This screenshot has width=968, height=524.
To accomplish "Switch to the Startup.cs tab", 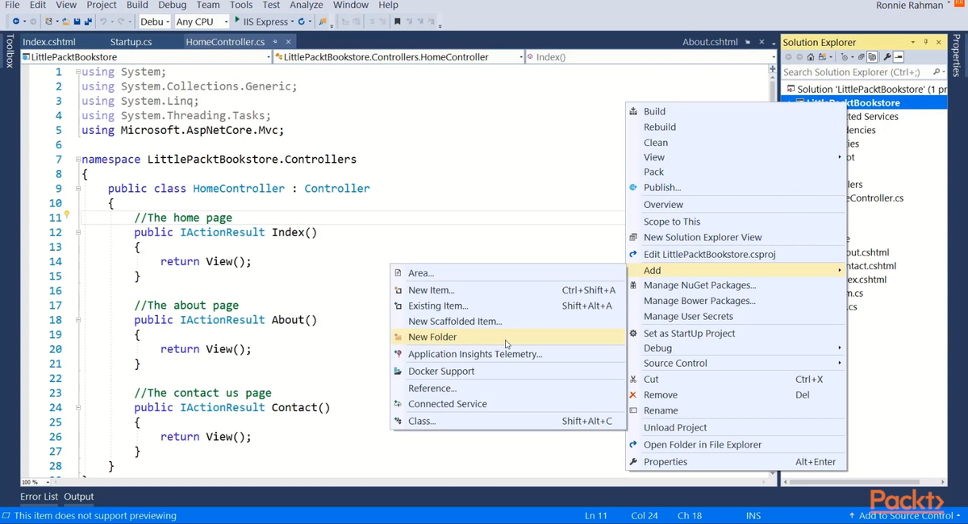I will (131, 42).
